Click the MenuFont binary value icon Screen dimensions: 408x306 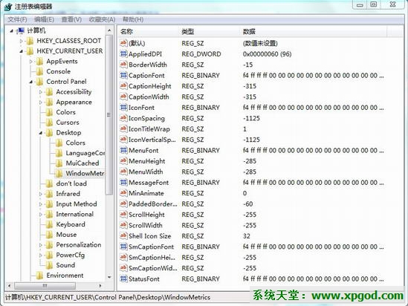(123, 150)
